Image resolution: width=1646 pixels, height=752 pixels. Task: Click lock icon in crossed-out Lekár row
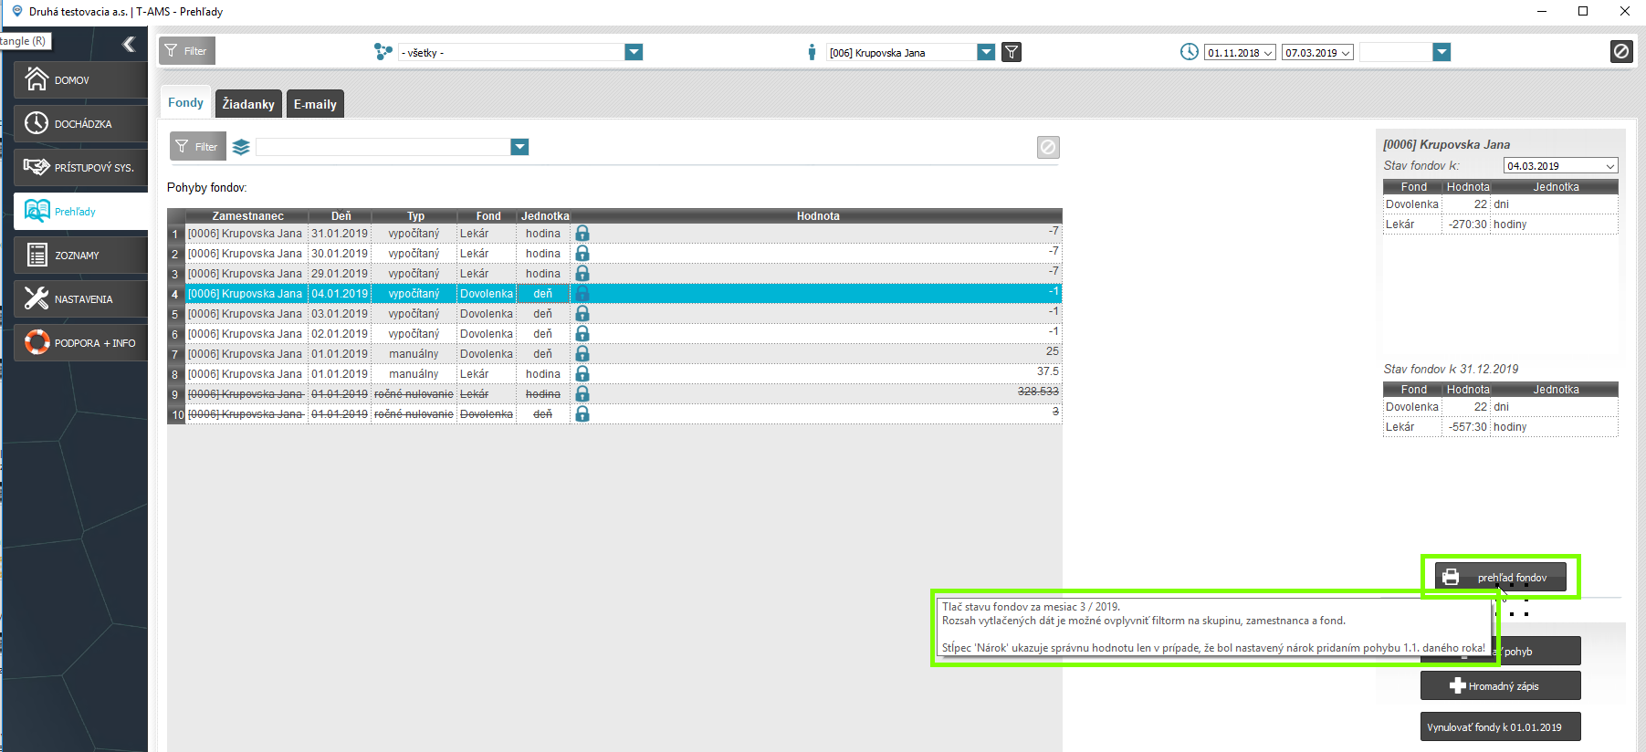(582, 394)
